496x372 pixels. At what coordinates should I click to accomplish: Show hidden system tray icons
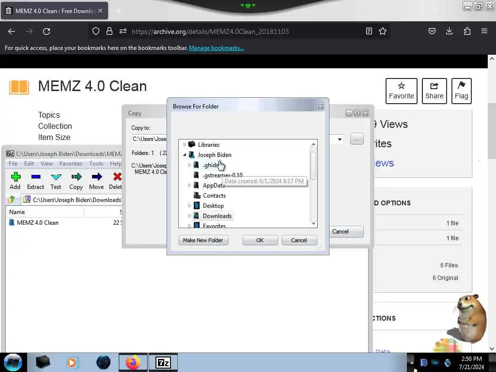point(412,363)
